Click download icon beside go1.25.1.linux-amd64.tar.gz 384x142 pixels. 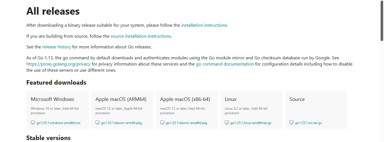(227, 123)
